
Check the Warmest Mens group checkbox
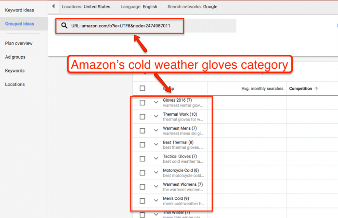(x=142, y=131)
